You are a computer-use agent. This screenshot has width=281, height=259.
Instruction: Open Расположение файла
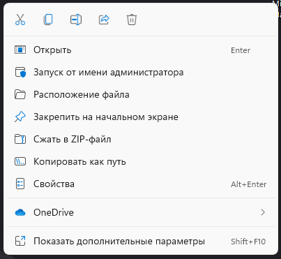coord(141,95)
